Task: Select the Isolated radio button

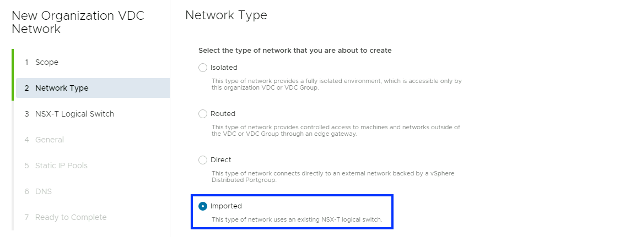Action: click(203, 68)
